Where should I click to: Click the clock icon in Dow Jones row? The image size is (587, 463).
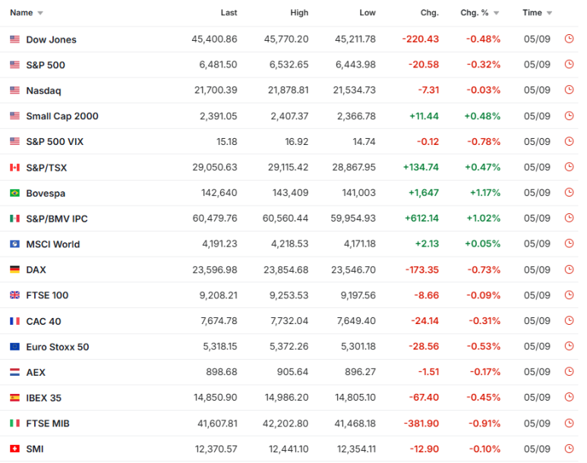[x=569, y=39]
